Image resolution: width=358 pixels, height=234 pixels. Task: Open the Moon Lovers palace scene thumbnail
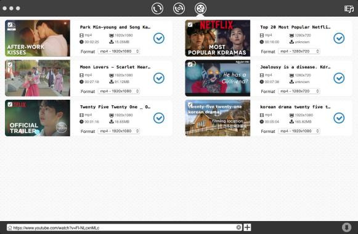coord(38,78)
